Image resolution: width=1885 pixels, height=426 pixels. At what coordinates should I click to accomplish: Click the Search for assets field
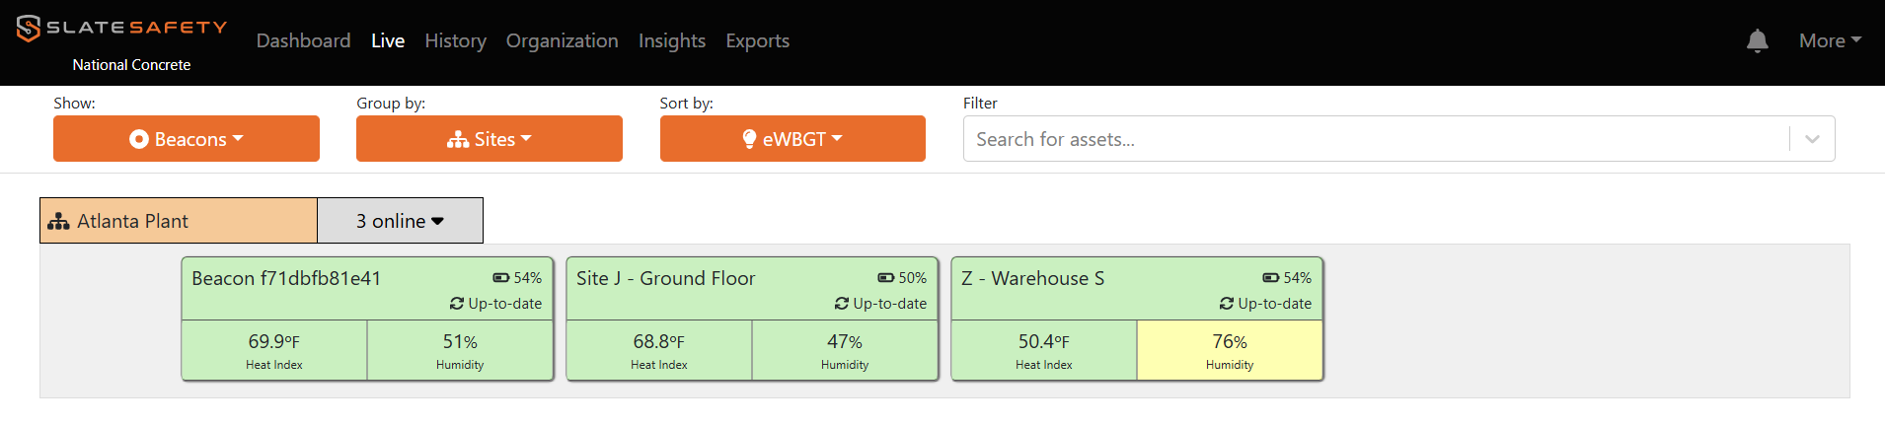coord(1377,139)
